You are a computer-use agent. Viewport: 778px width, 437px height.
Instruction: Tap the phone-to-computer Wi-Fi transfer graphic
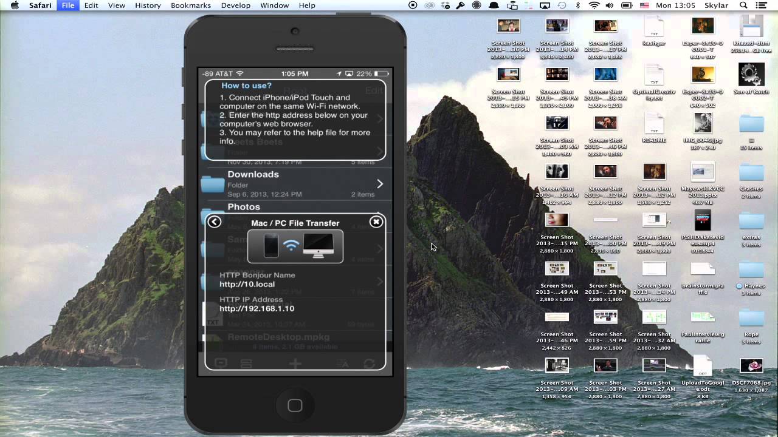295,246
